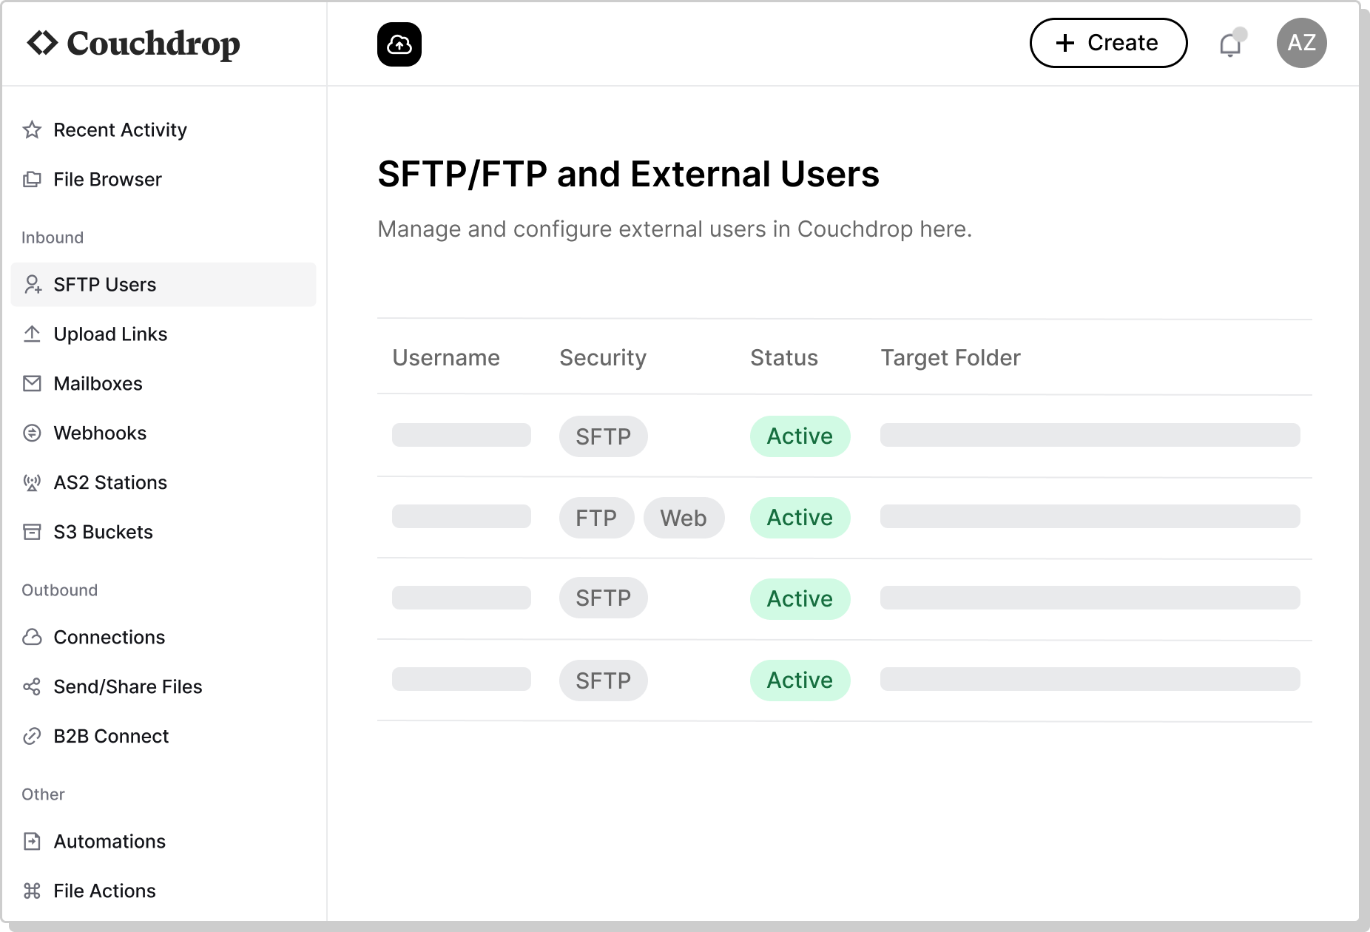Click the AZ profile avatar

pyautogui.click(x=1302, y=43)
